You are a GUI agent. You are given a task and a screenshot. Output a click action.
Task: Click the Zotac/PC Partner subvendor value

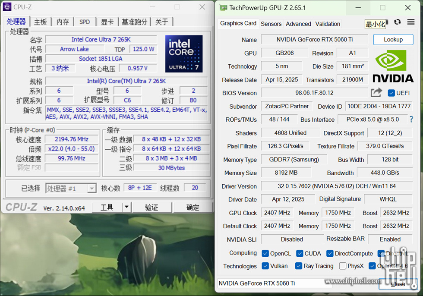tap(287, 106)
